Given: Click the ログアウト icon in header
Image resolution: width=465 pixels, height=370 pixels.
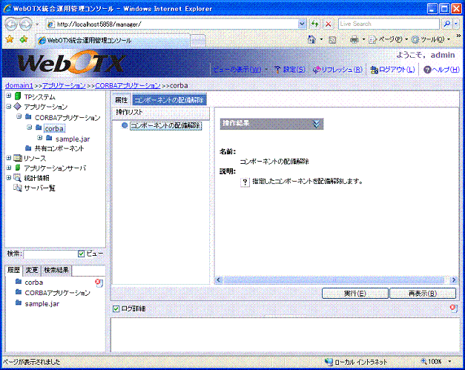Looking at the screenshot, I should pyautogui.click(x=374, y=70).
